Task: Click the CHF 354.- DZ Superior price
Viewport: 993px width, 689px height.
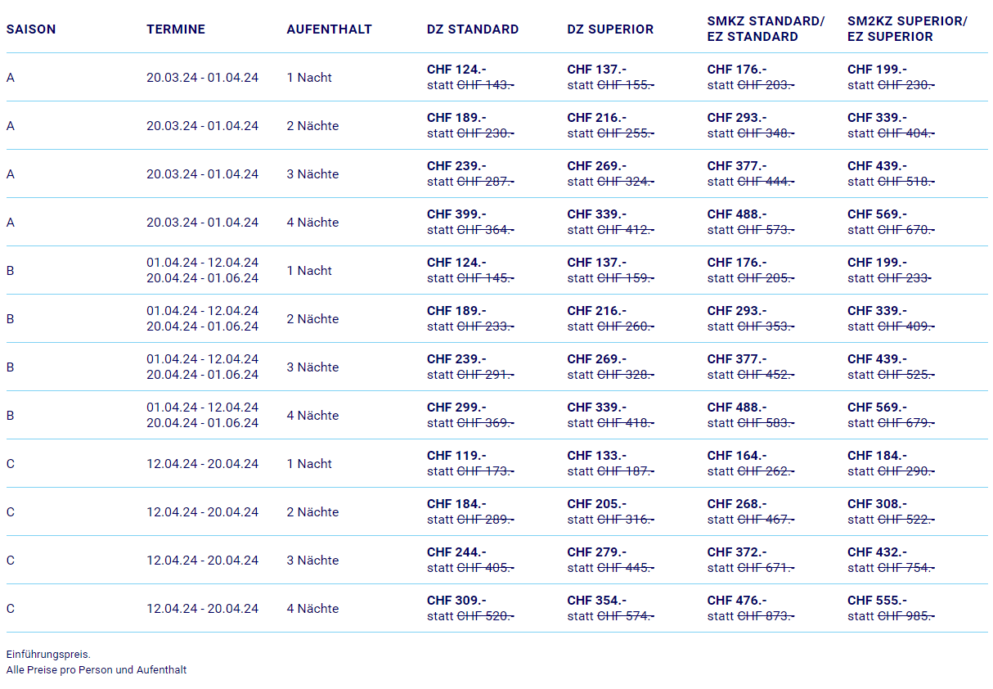Action: click(596, 601)
